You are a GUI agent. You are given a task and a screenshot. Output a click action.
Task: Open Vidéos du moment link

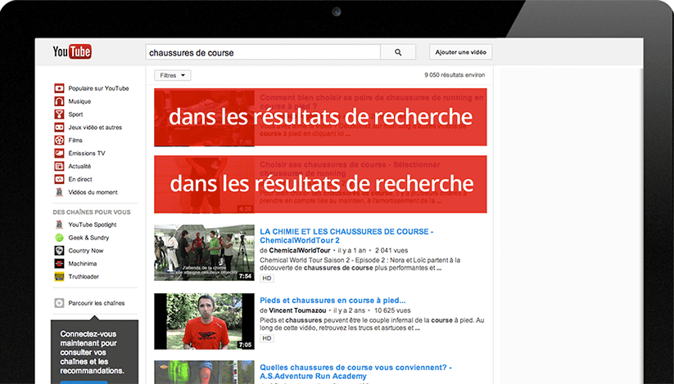[x=93, y=192]
